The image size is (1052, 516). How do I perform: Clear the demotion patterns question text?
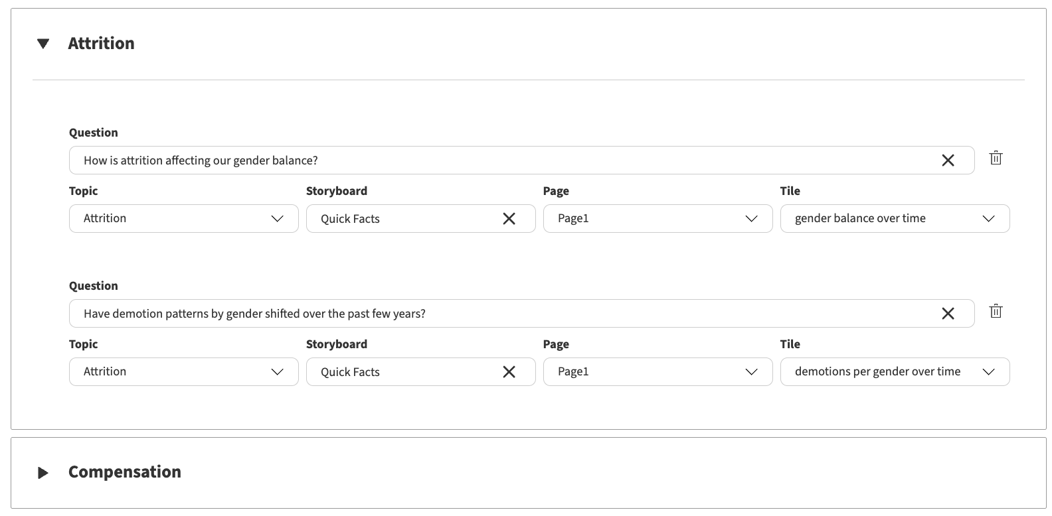coord(948,314)
